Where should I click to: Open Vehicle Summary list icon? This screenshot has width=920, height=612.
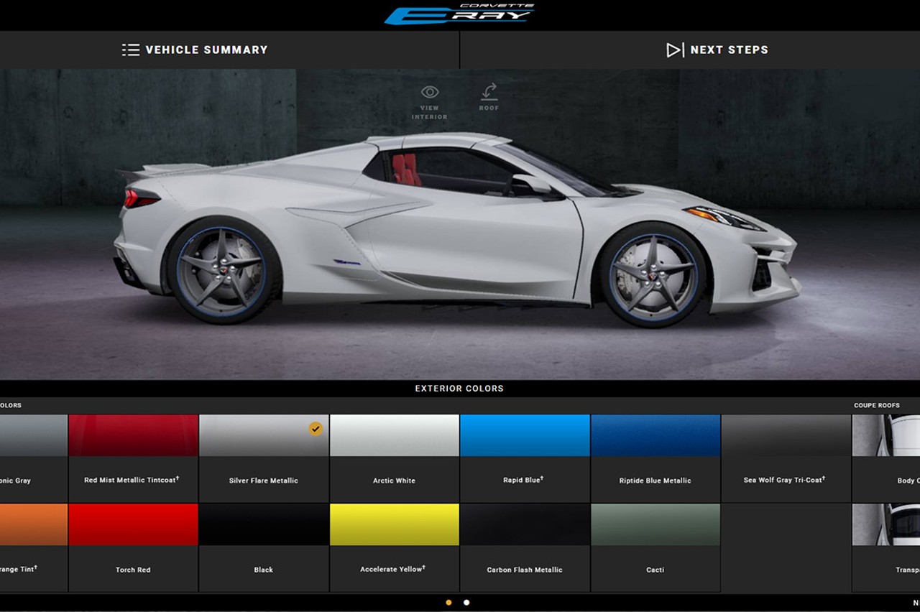(x=131, y=50)
